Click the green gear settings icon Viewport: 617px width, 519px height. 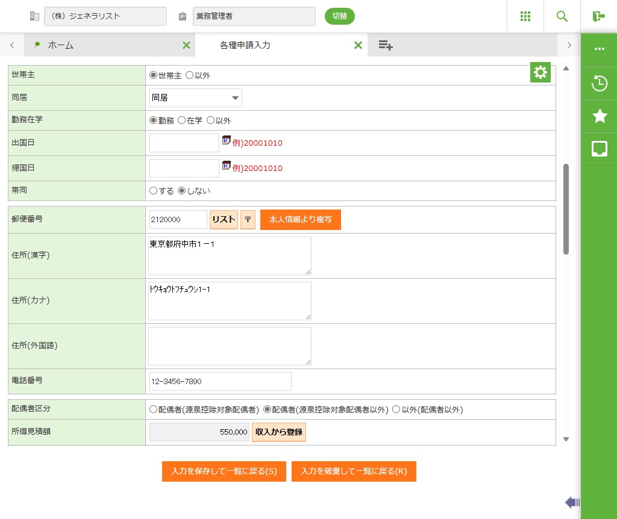coord(540,73)
